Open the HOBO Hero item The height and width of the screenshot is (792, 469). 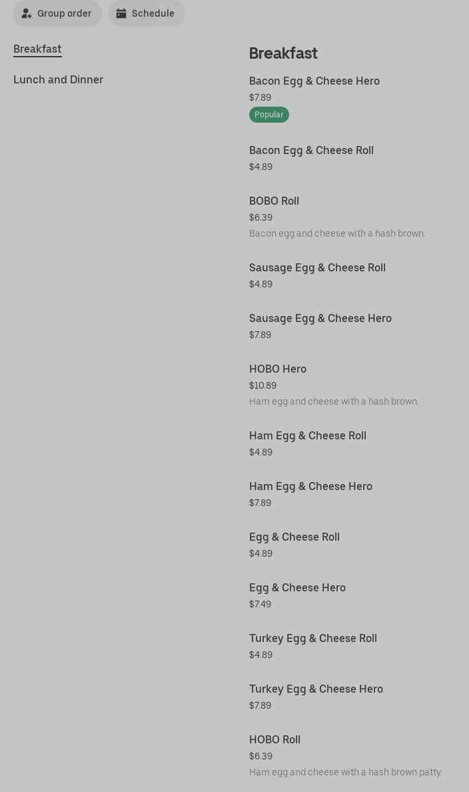(x=277, y=369)
